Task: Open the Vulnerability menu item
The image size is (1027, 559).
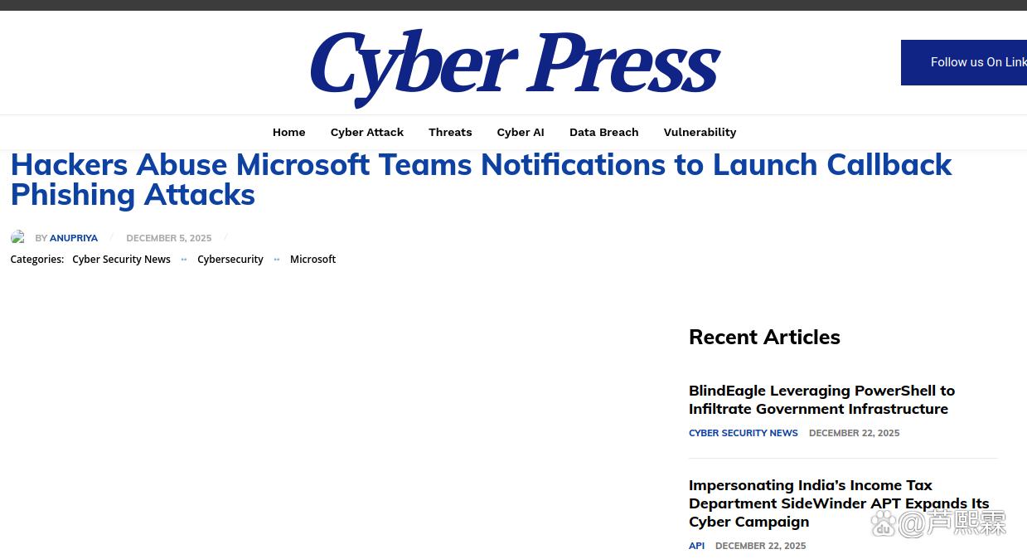Action: click(x=700, y=132)
